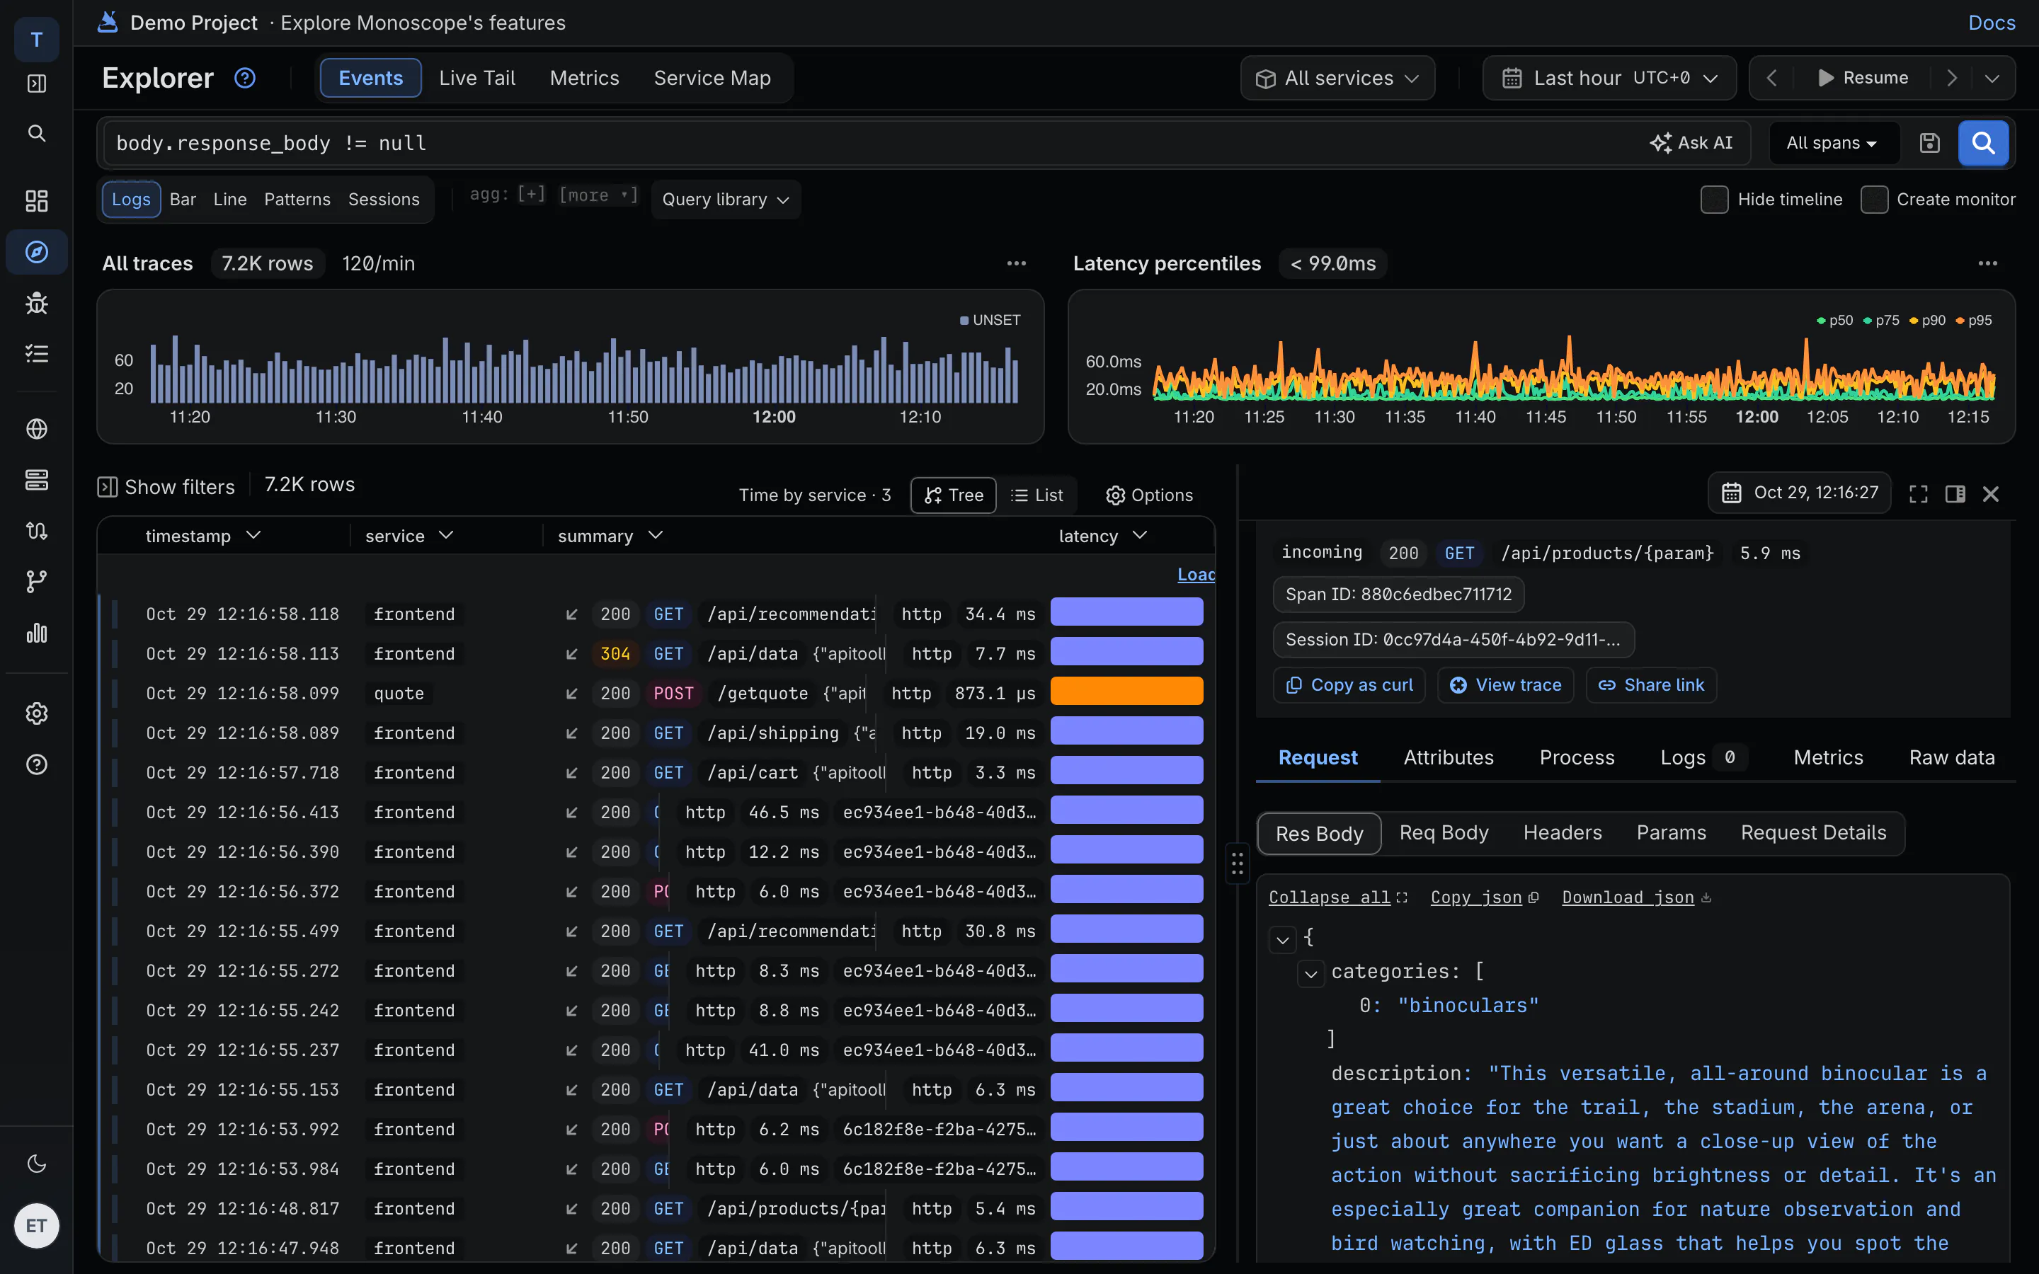
Task: Click the split panel layout icon
Action: (x=1955, y=494)
